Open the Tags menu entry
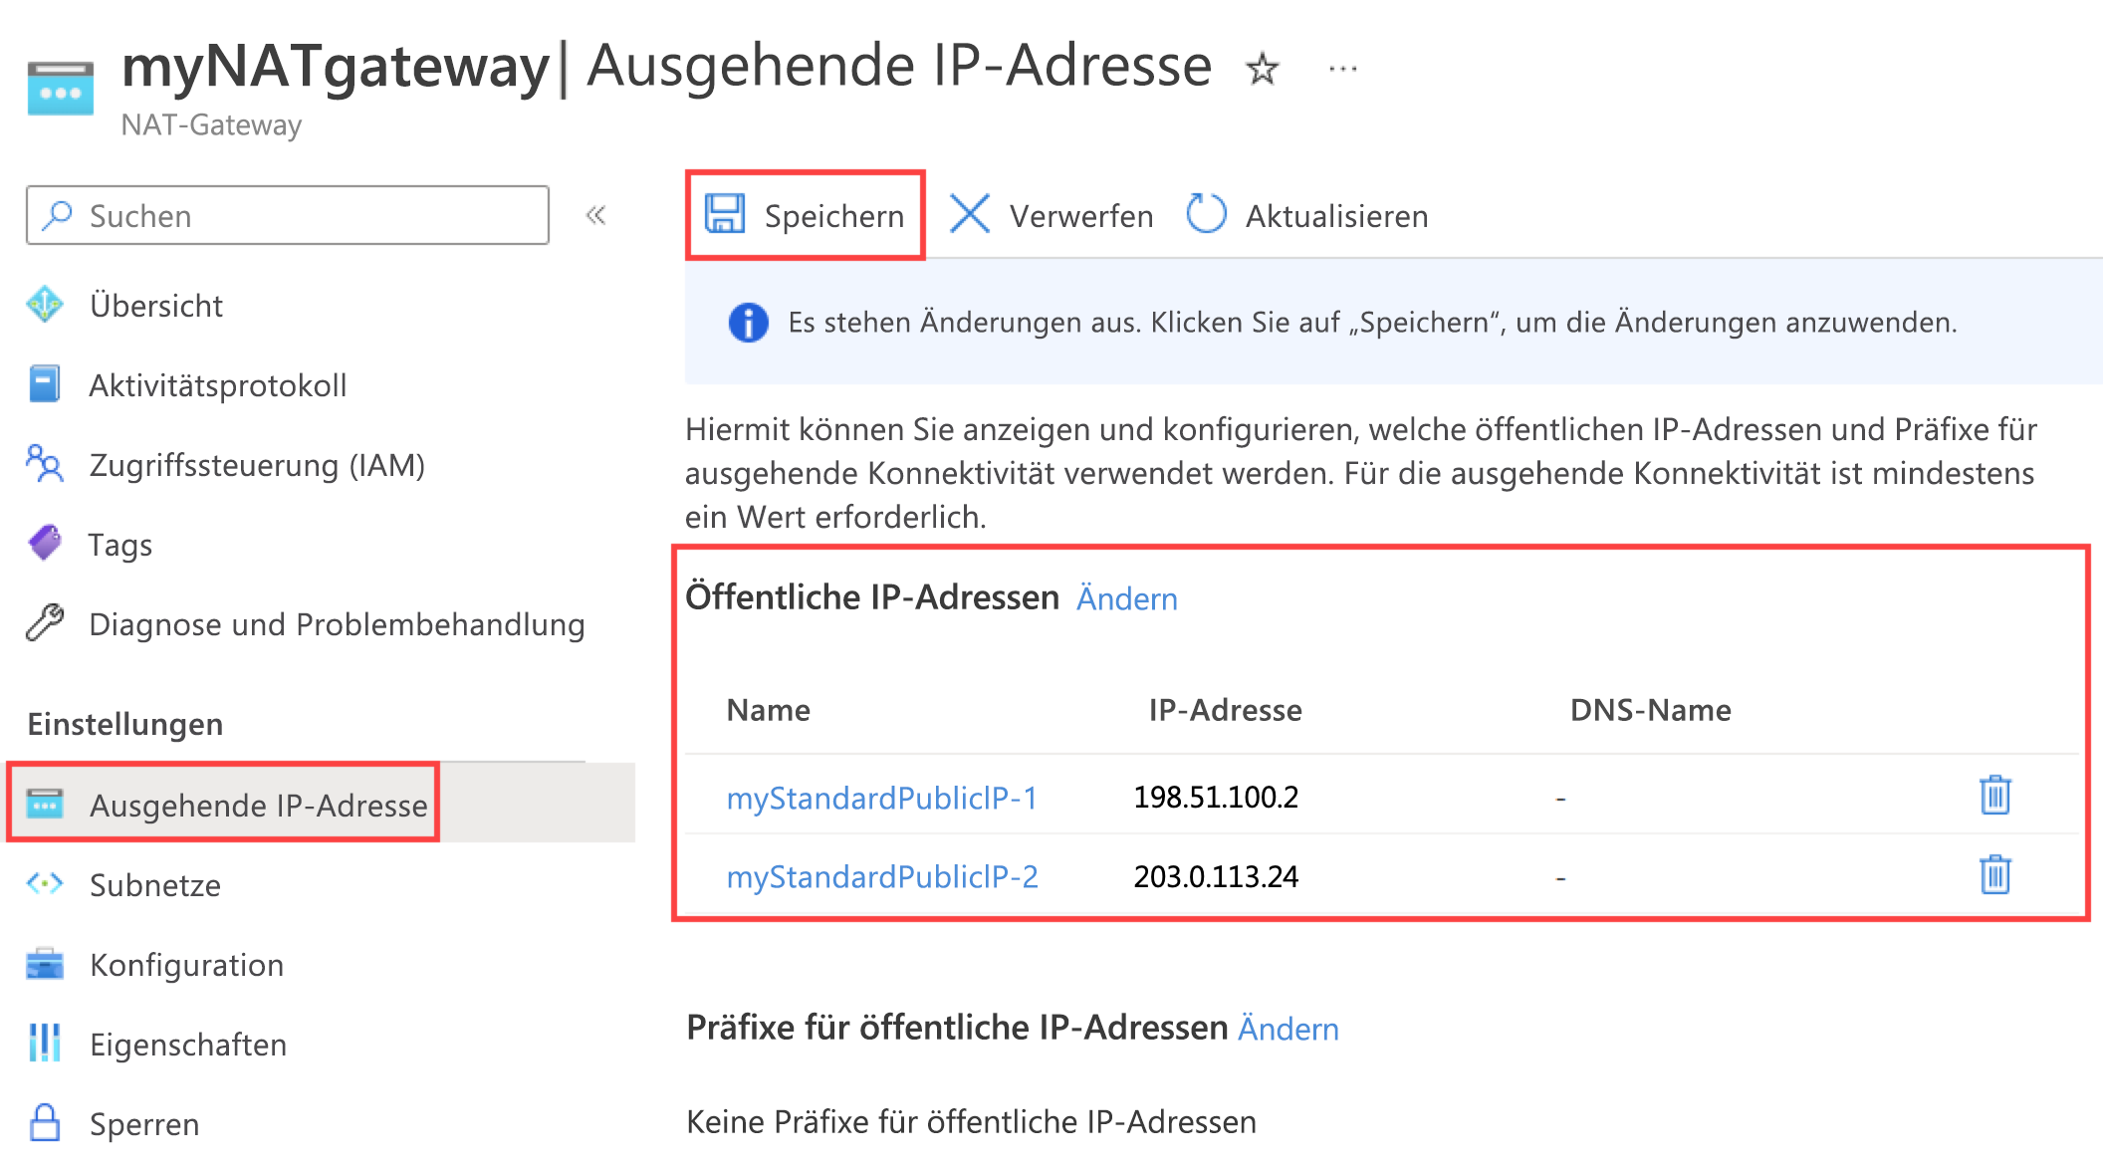The width and height of the screenshot is (2105, 1169). (119, 546)
